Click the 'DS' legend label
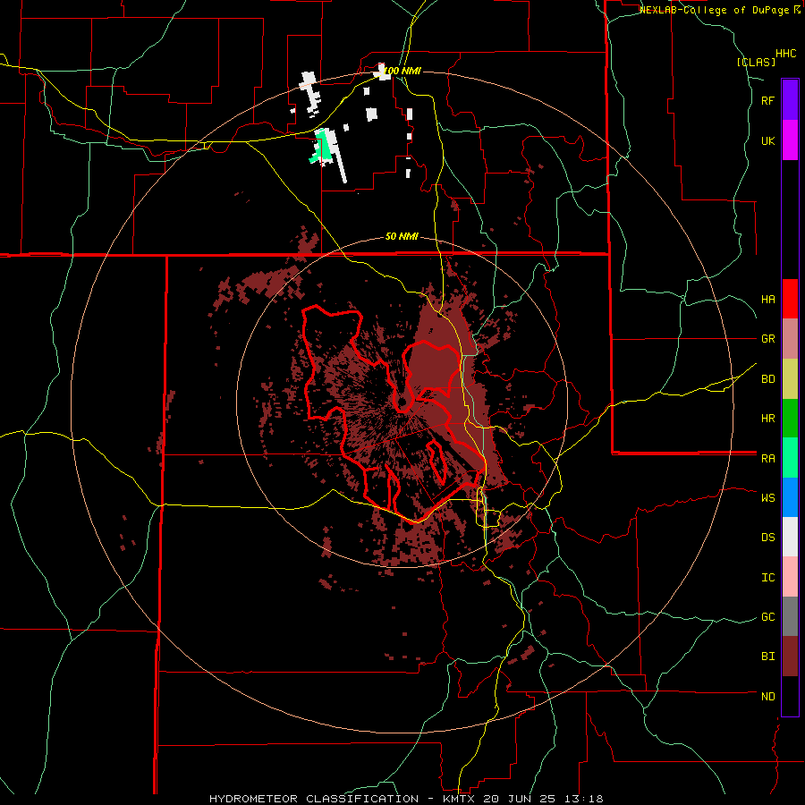The width and height of the screenshot is (805, 805). tap(768, 538)
